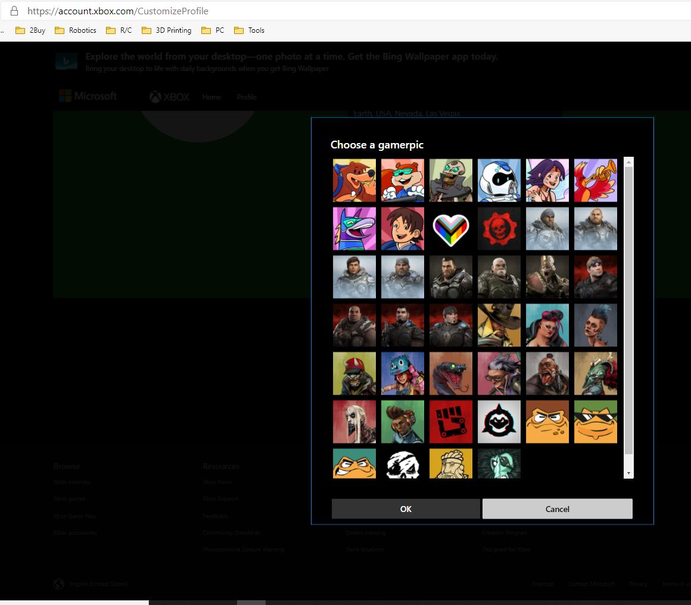Image resolution: width=691 pixels, height=605 pixels.
Task: Open the Bing Wallpaper banner link
Action: point(291,57)
